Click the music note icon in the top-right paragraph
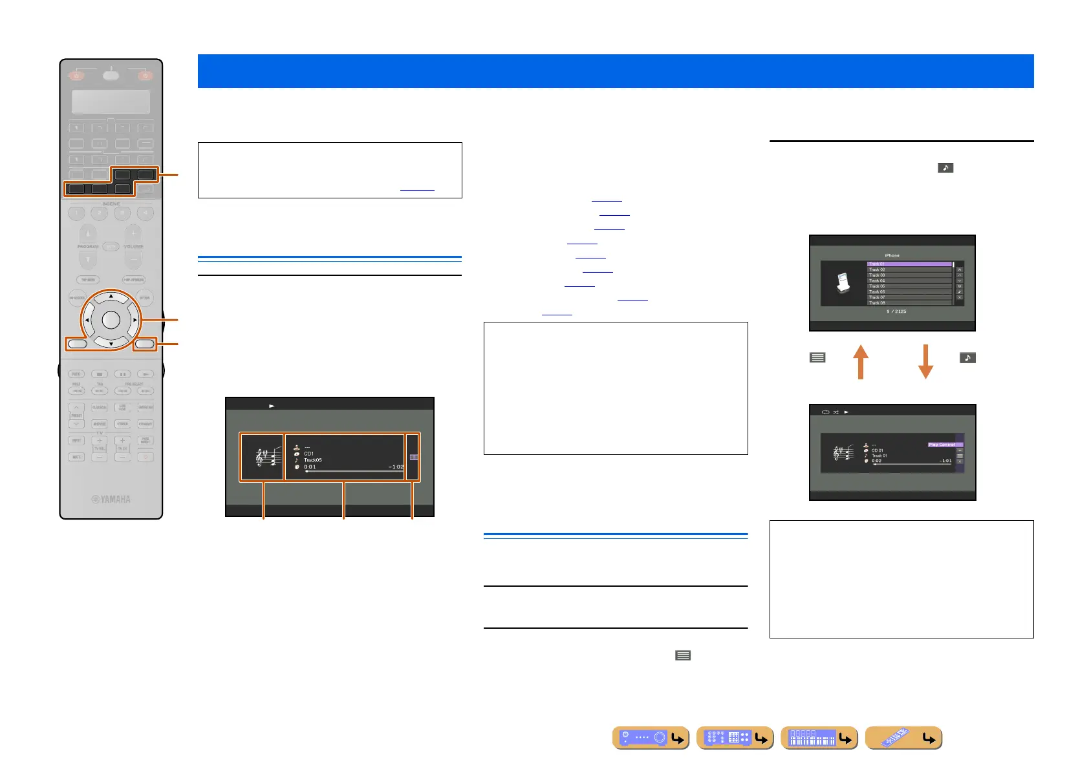This screenshot has width=1089, height=769. point(945,168)
